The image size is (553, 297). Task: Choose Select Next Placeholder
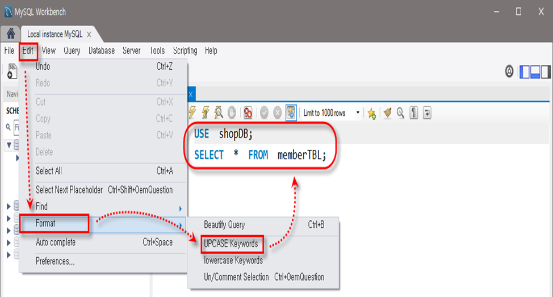click(103, 190)
